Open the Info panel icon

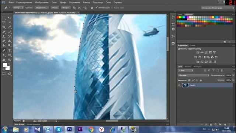[x=173, y=29]
